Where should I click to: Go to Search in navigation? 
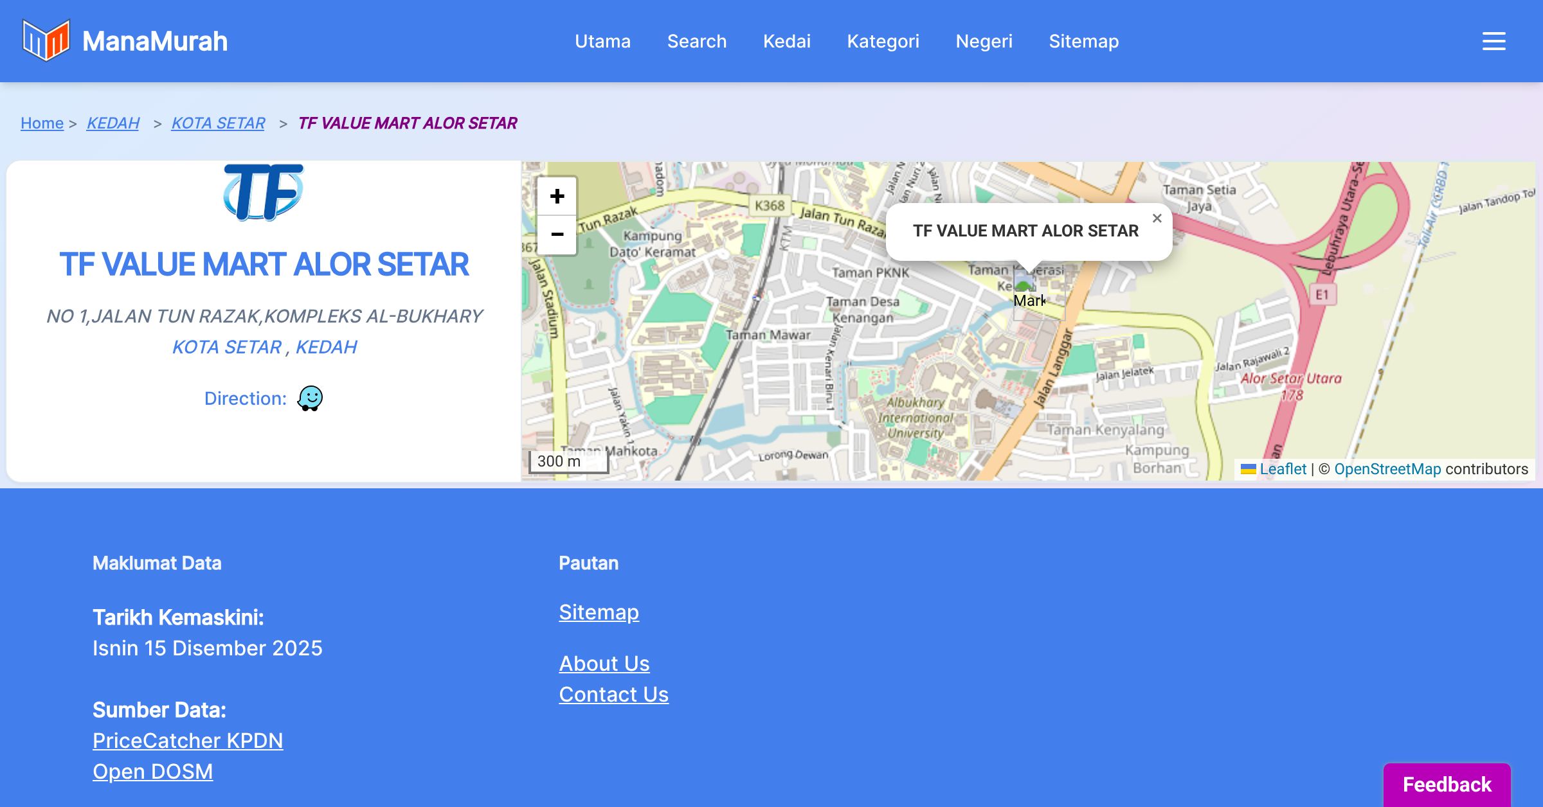[697, 41]
